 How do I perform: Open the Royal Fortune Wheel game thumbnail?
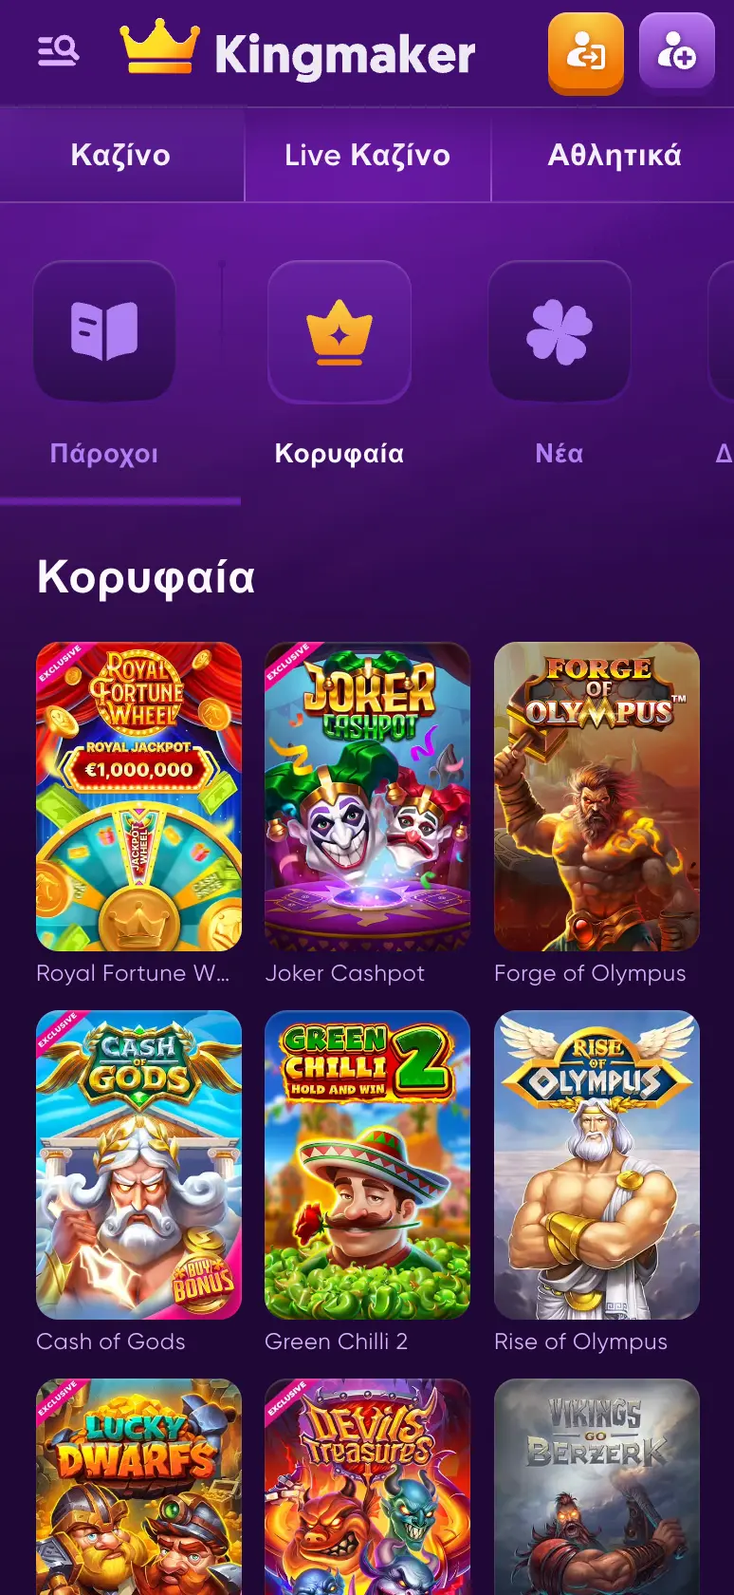click(138, 797)
